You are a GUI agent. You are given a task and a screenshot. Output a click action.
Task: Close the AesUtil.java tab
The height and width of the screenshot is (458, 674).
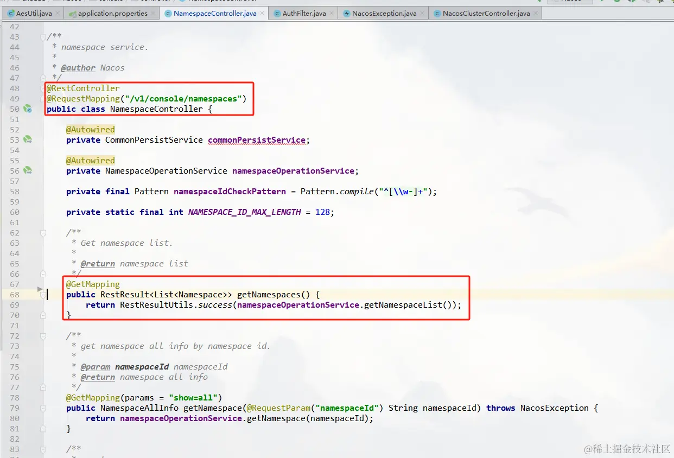[x=57, y=13]
